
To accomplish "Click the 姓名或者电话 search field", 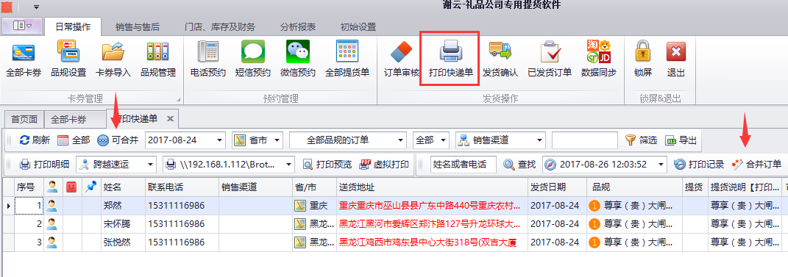I will (464, 164).
